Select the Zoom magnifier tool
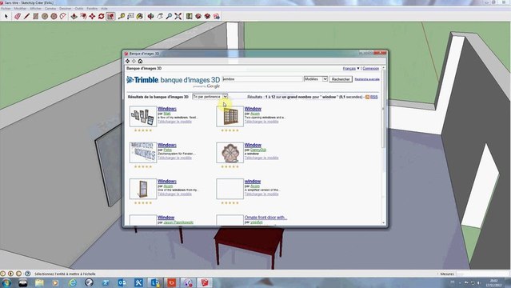The height and width of the screenshot is (288, 511). coord(169,16)
